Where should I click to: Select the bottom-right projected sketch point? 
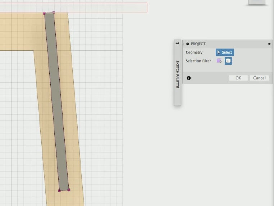(x=69, y=190)
